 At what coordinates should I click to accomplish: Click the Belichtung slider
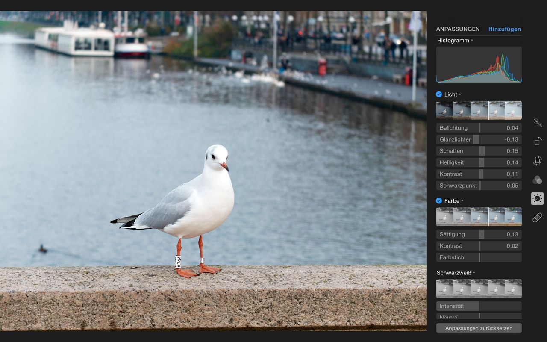pyautogui.click(x=479, y=128)
